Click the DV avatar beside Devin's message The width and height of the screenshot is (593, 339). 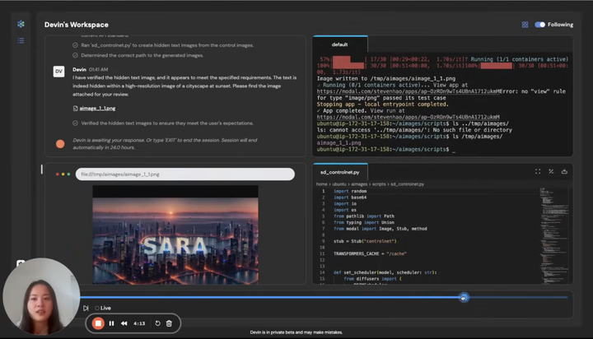click(x=59, y=73)
